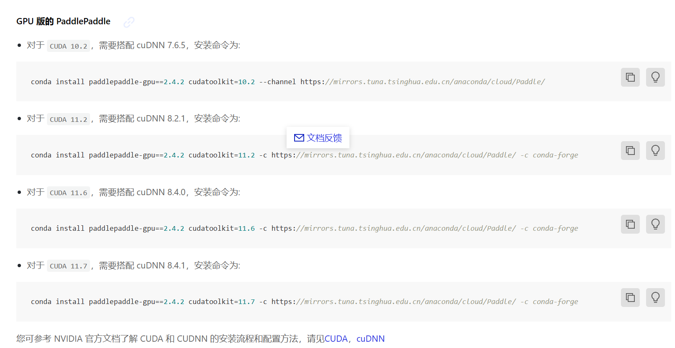
Task: Open the CUDA documentation link
Action: [x=336, y=339]
